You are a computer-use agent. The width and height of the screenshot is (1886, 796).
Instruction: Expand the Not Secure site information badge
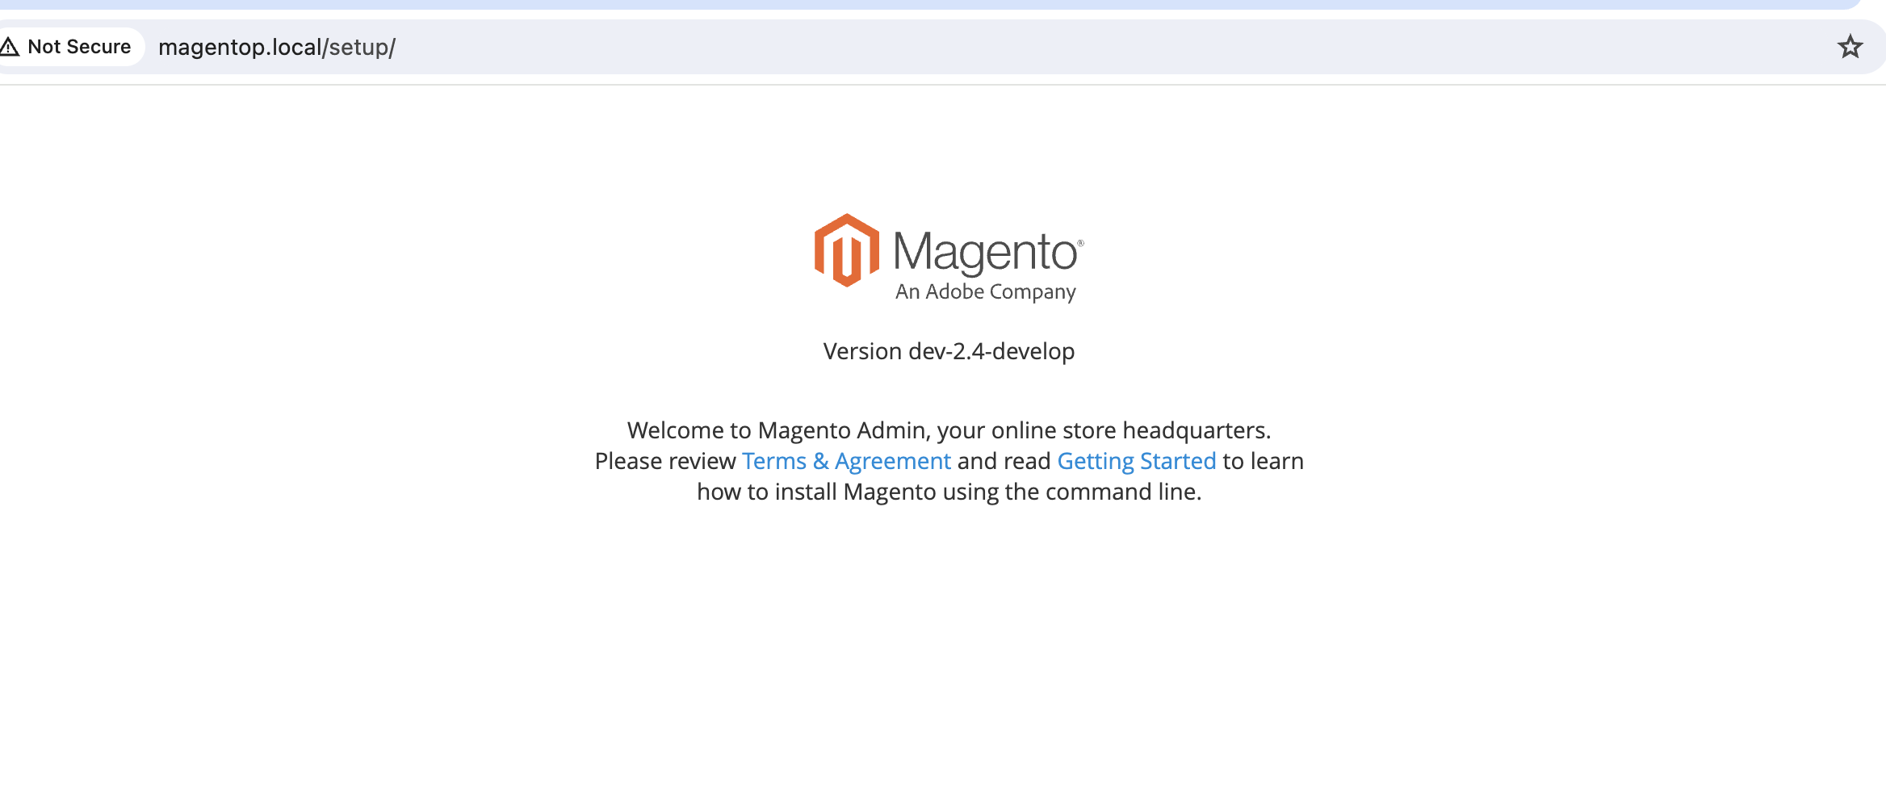click(x=69, y=46)
